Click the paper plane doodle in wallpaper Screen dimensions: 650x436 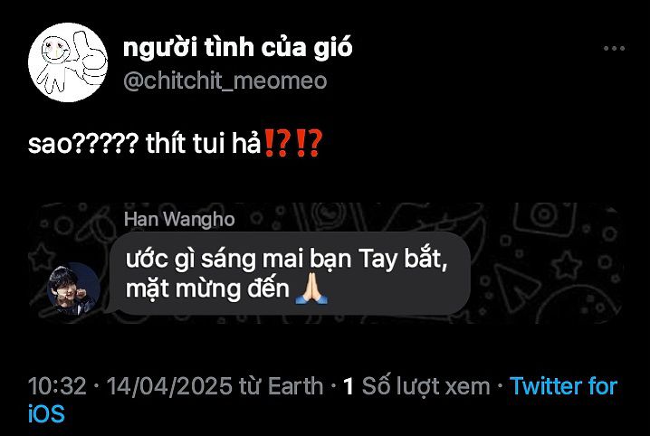516,287
